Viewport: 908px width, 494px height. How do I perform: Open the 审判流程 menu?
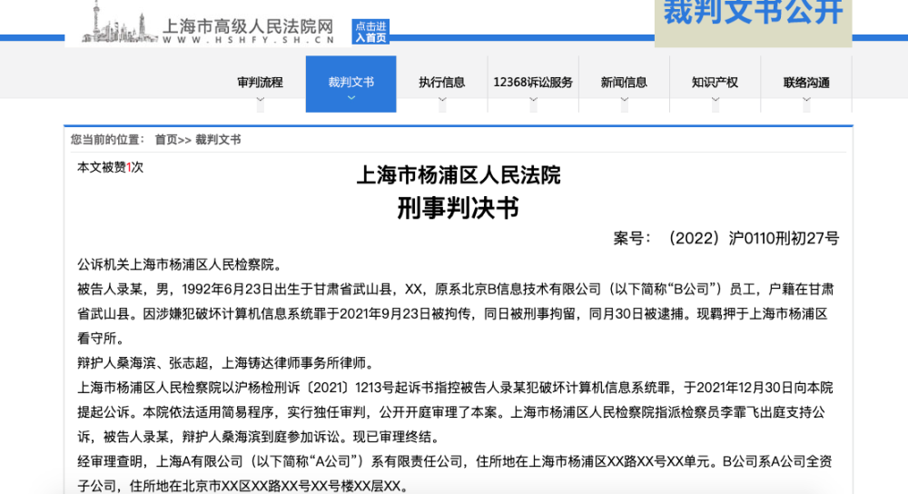[260, 83]
